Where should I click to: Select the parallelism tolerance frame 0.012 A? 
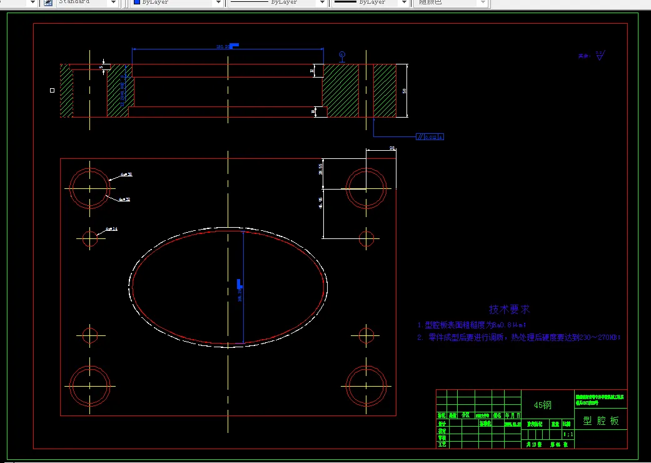[430, 136]
